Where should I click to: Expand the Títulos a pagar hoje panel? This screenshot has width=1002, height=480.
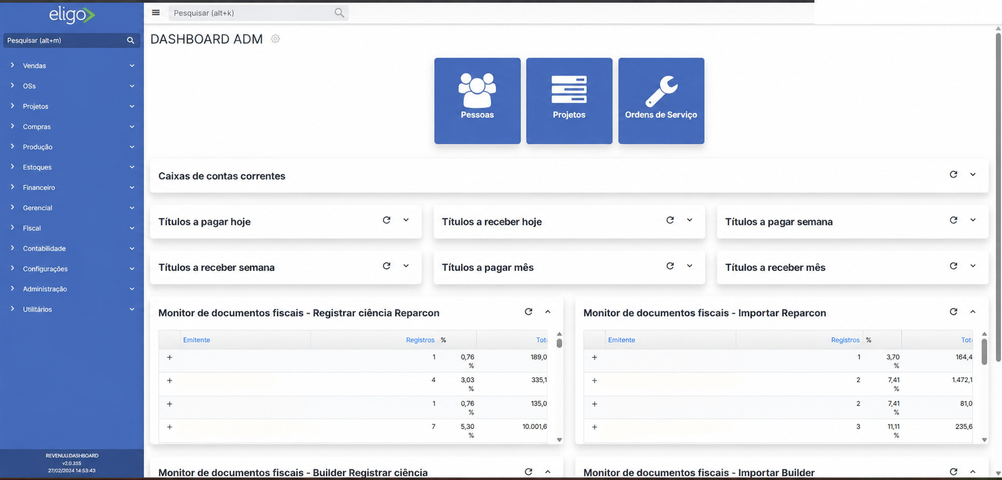coord(406,220)
